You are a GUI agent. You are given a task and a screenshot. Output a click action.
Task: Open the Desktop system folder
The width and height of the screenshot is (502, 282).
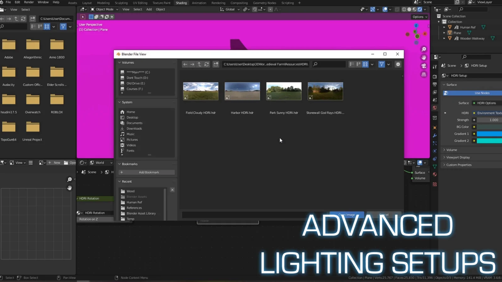tap(132, 118)
